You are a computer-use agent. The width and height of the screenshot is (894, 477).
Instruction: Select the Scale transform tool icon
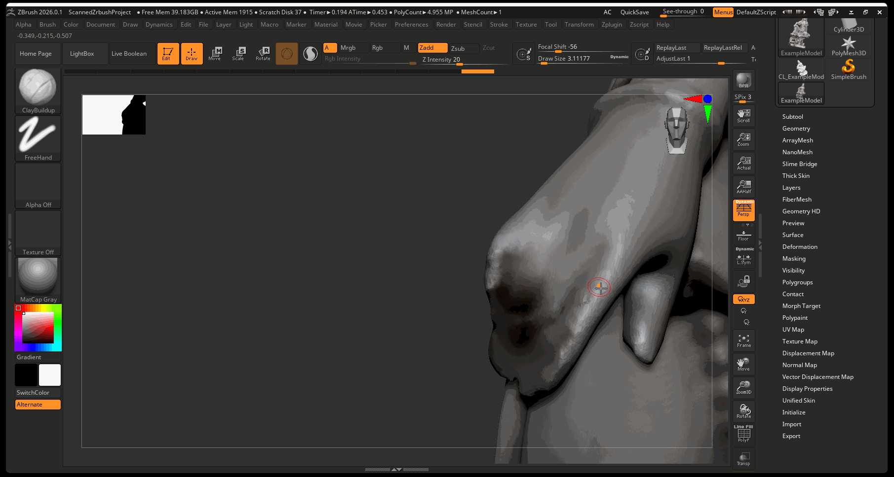(x=238, y=53)
